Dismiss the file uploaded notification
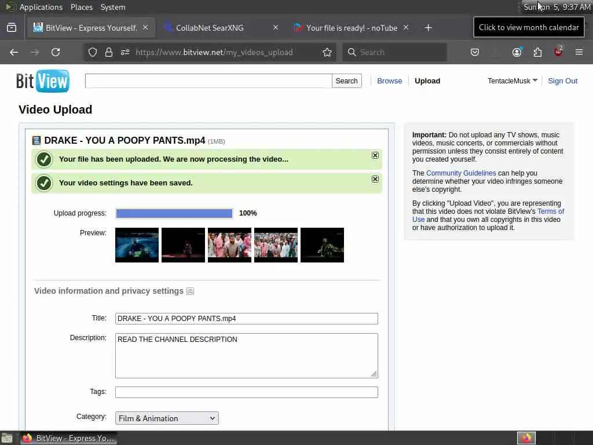Screen dimensions: 593x445 [375, 155]
